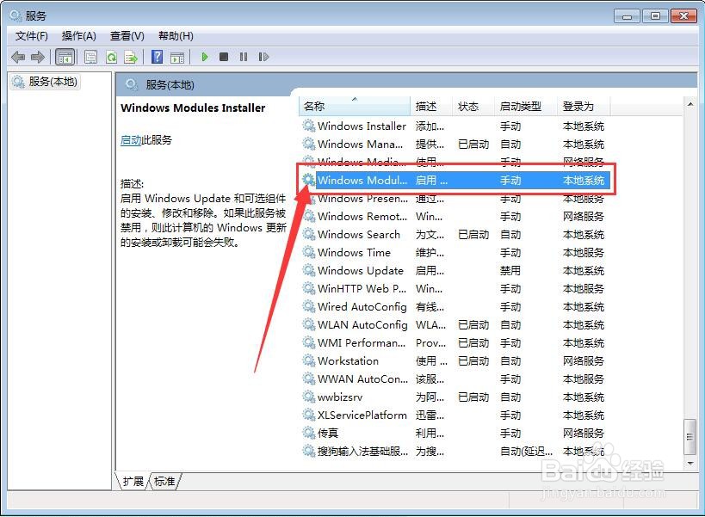Click the gear icon beside 传真
The image size is (705, 517).
point(308,433)
